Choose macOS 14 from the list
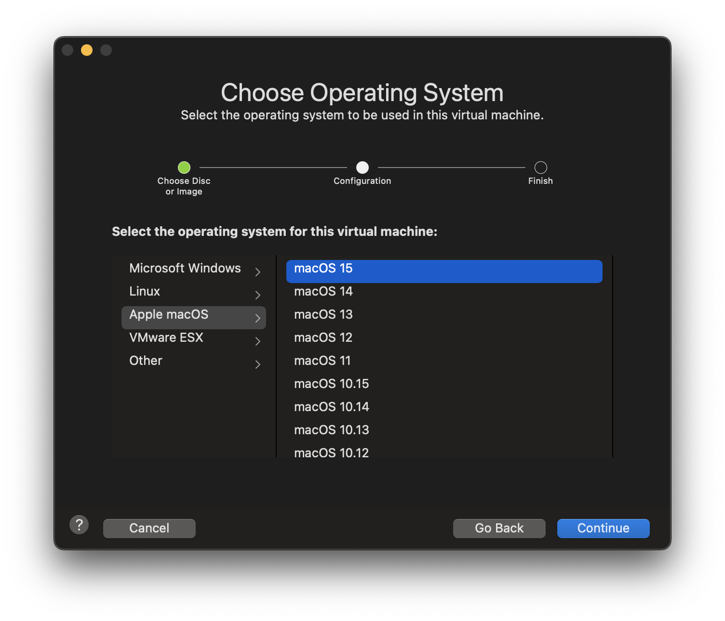Screen dimensions: 725x621 [444, 294]
